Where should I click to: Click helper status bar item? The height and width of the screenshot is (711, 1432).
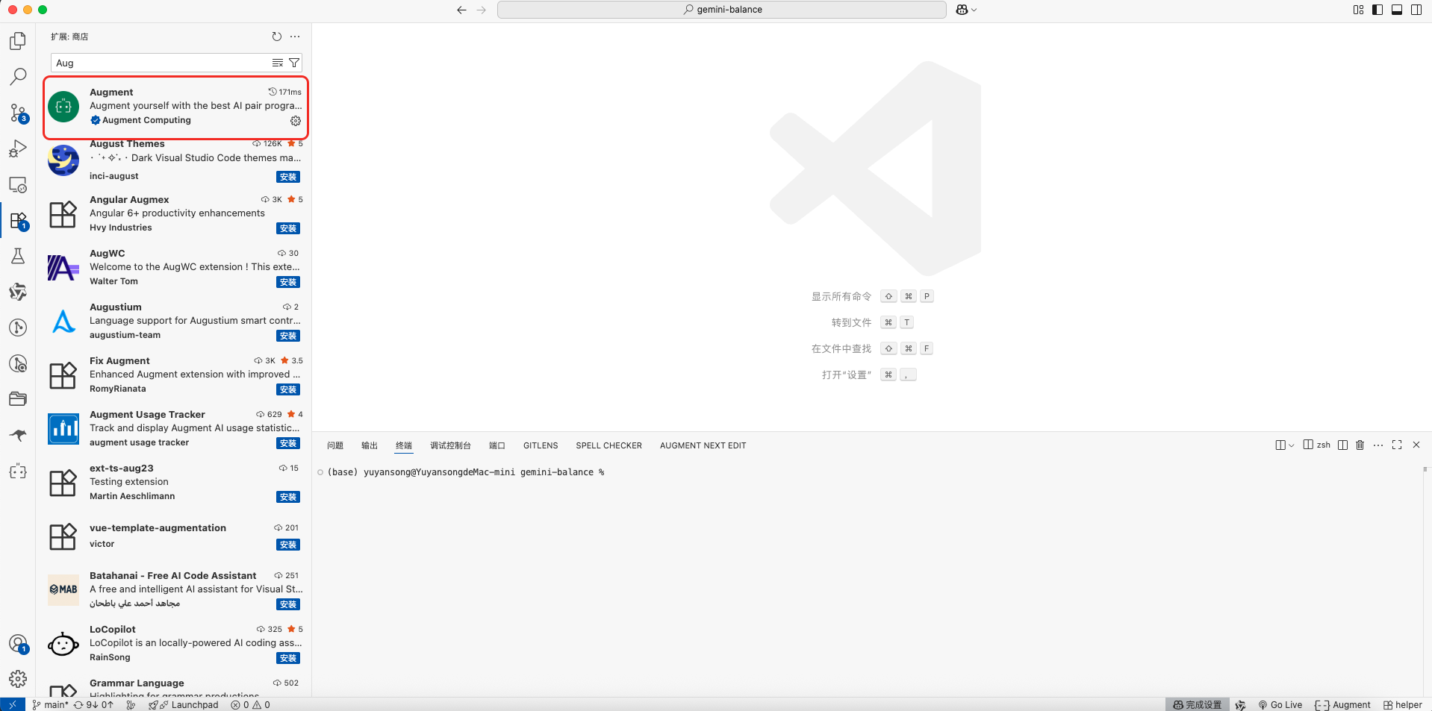(1403, 704)
